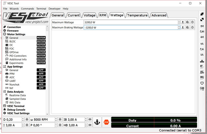Apply IB 3,00 A brake current button

click(90, 120)
